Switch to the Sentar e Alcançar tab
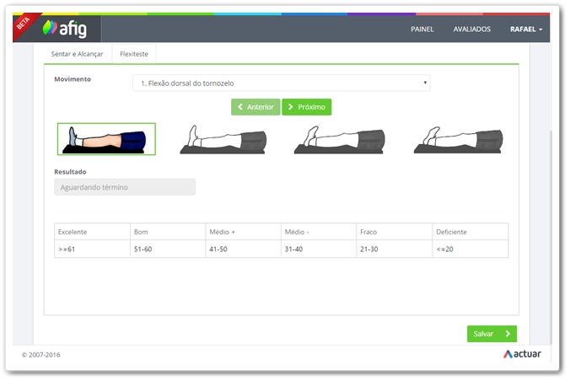 coord(78,54)
